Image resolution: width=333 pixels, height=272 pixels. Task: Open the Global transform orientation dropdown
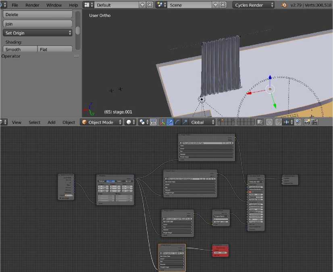click(202, 122)
